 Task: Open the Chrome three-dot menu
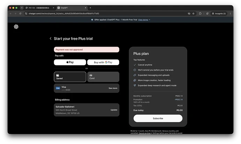coord(230,14)
